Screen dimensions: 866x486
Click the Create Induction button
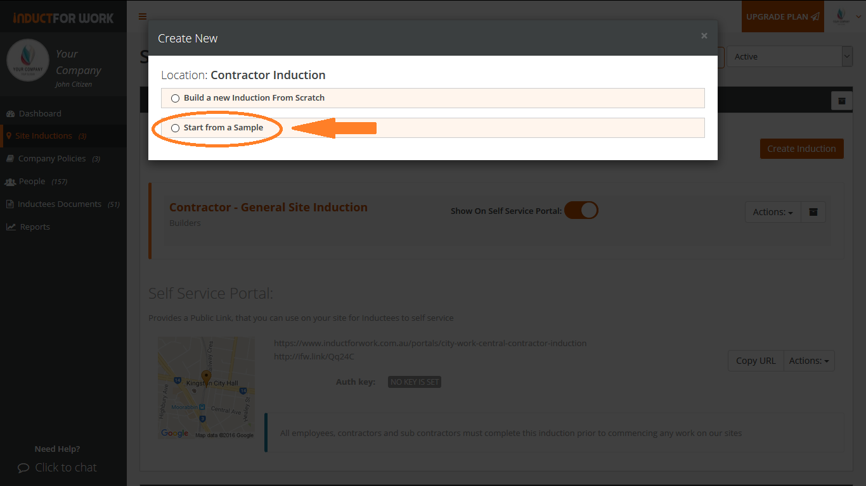click(x=801, y=148)
